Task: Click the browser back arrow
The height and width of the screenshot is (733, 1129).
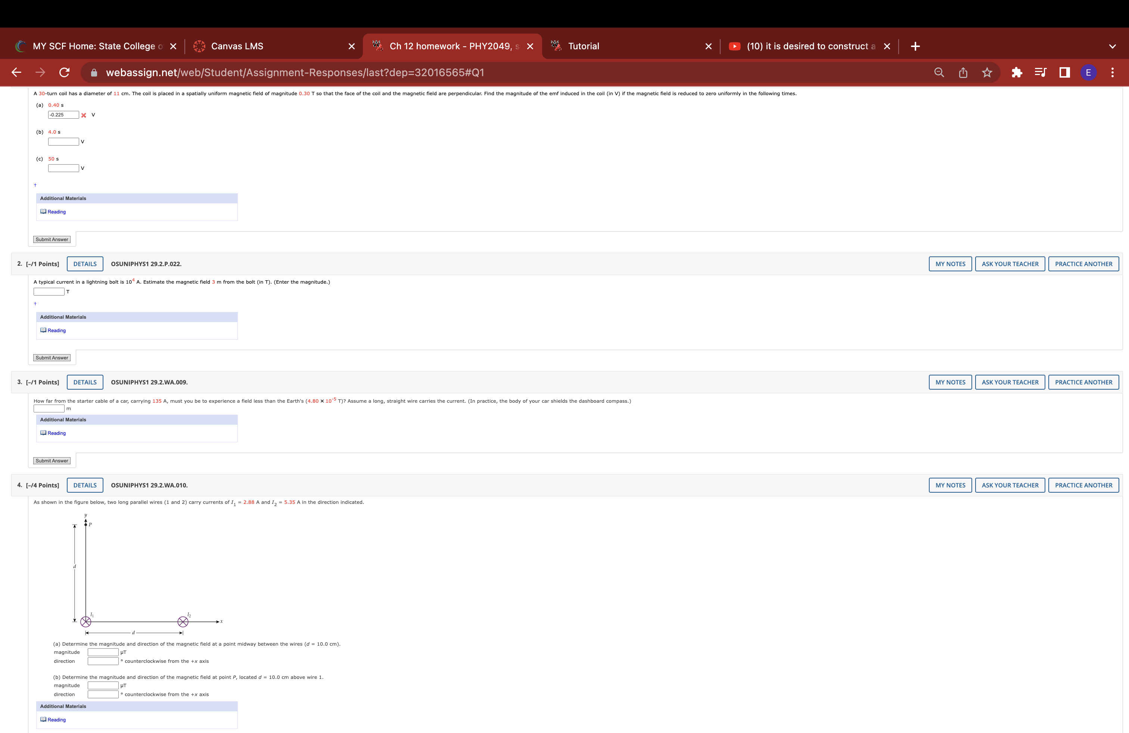Action: 16,72
